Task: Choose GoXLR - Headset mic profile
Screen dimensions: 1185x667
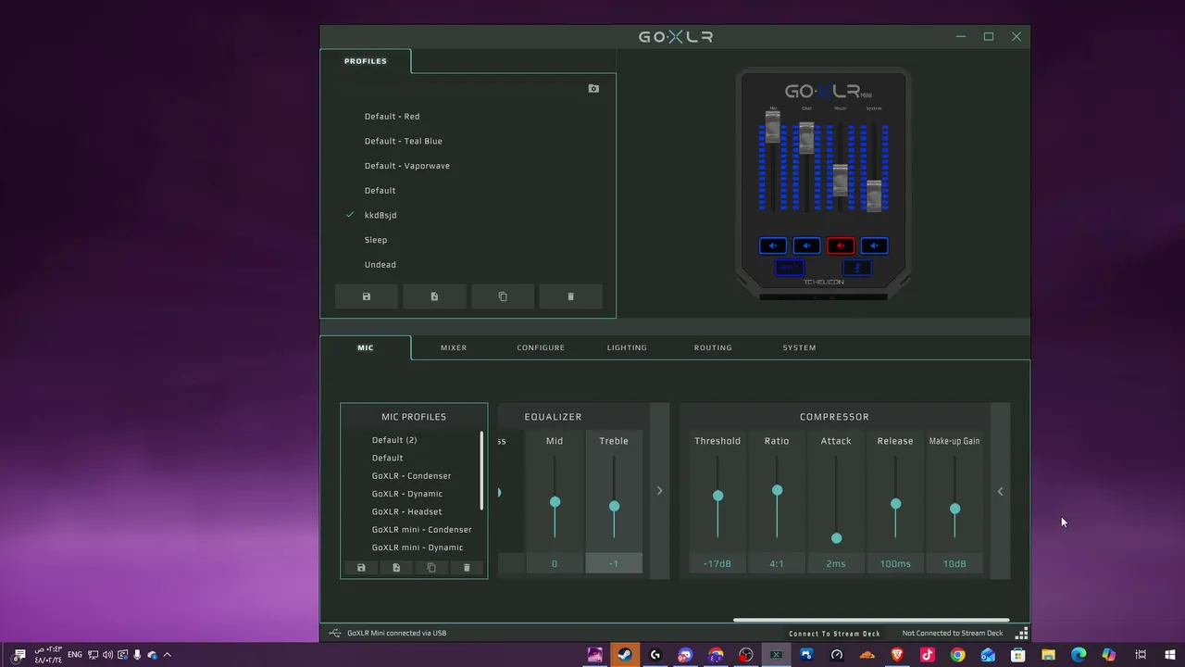Action: click(407, 511)
